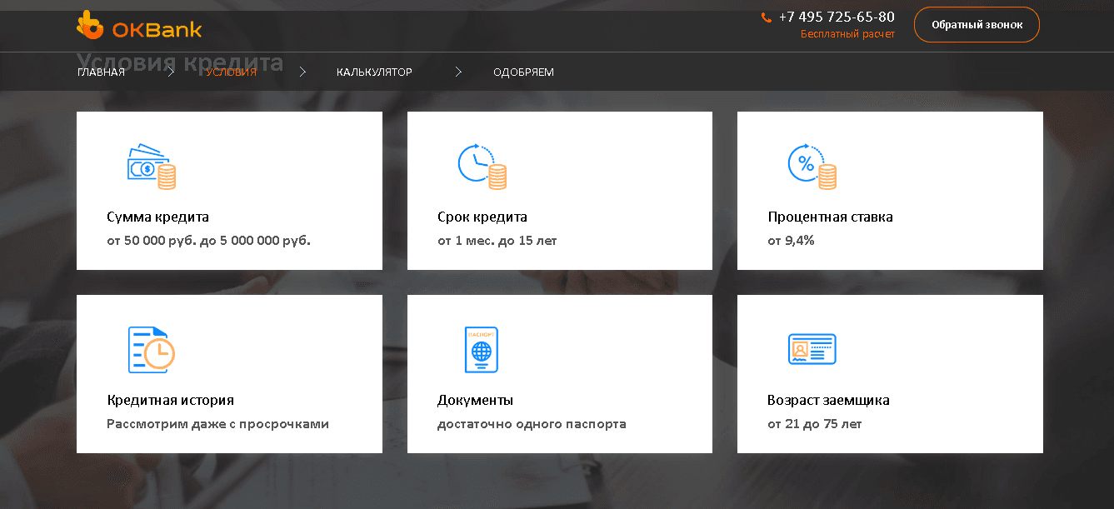
Task: Switch to the КАЛЬКУЛЯТОР section
Action: 374,72
